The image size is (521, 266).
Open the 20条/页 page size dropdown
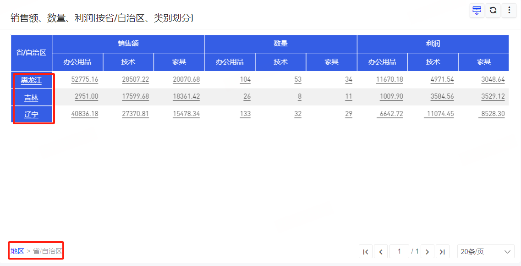click(485, 251)
